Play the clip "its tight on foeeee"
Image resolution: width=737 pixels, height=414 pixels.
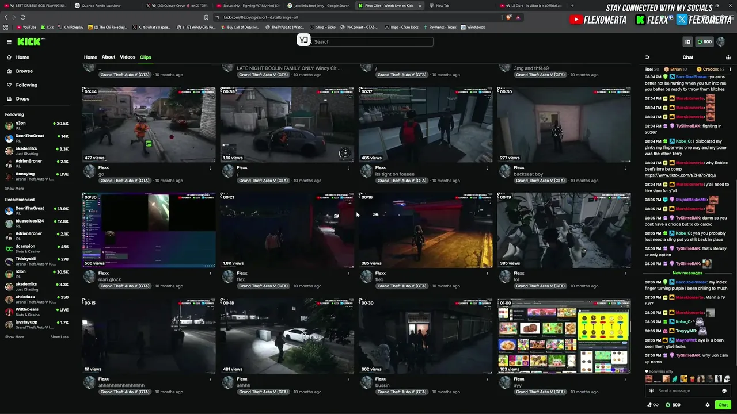pos(426,125)
